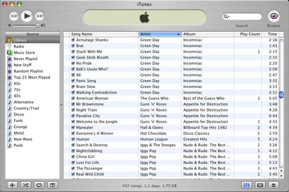Uncheck the Lust For Life checkbox
The width and height of the screenshot is (289, 192).
73,162
